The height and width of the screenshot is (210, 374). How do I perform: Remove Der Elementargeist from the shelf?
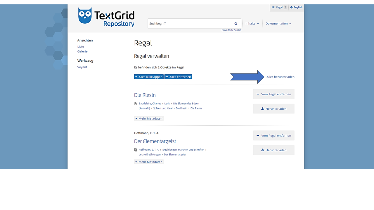click(x=274, y=136)
